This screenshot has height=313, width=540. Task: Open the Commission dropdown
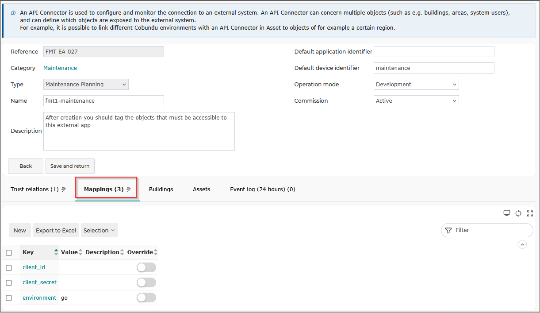pos(416,101)
